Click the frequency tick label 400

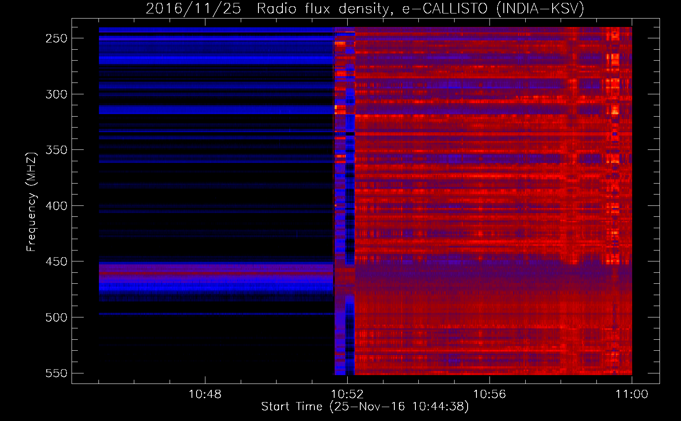pyautogui.click(x=56, y=206)
